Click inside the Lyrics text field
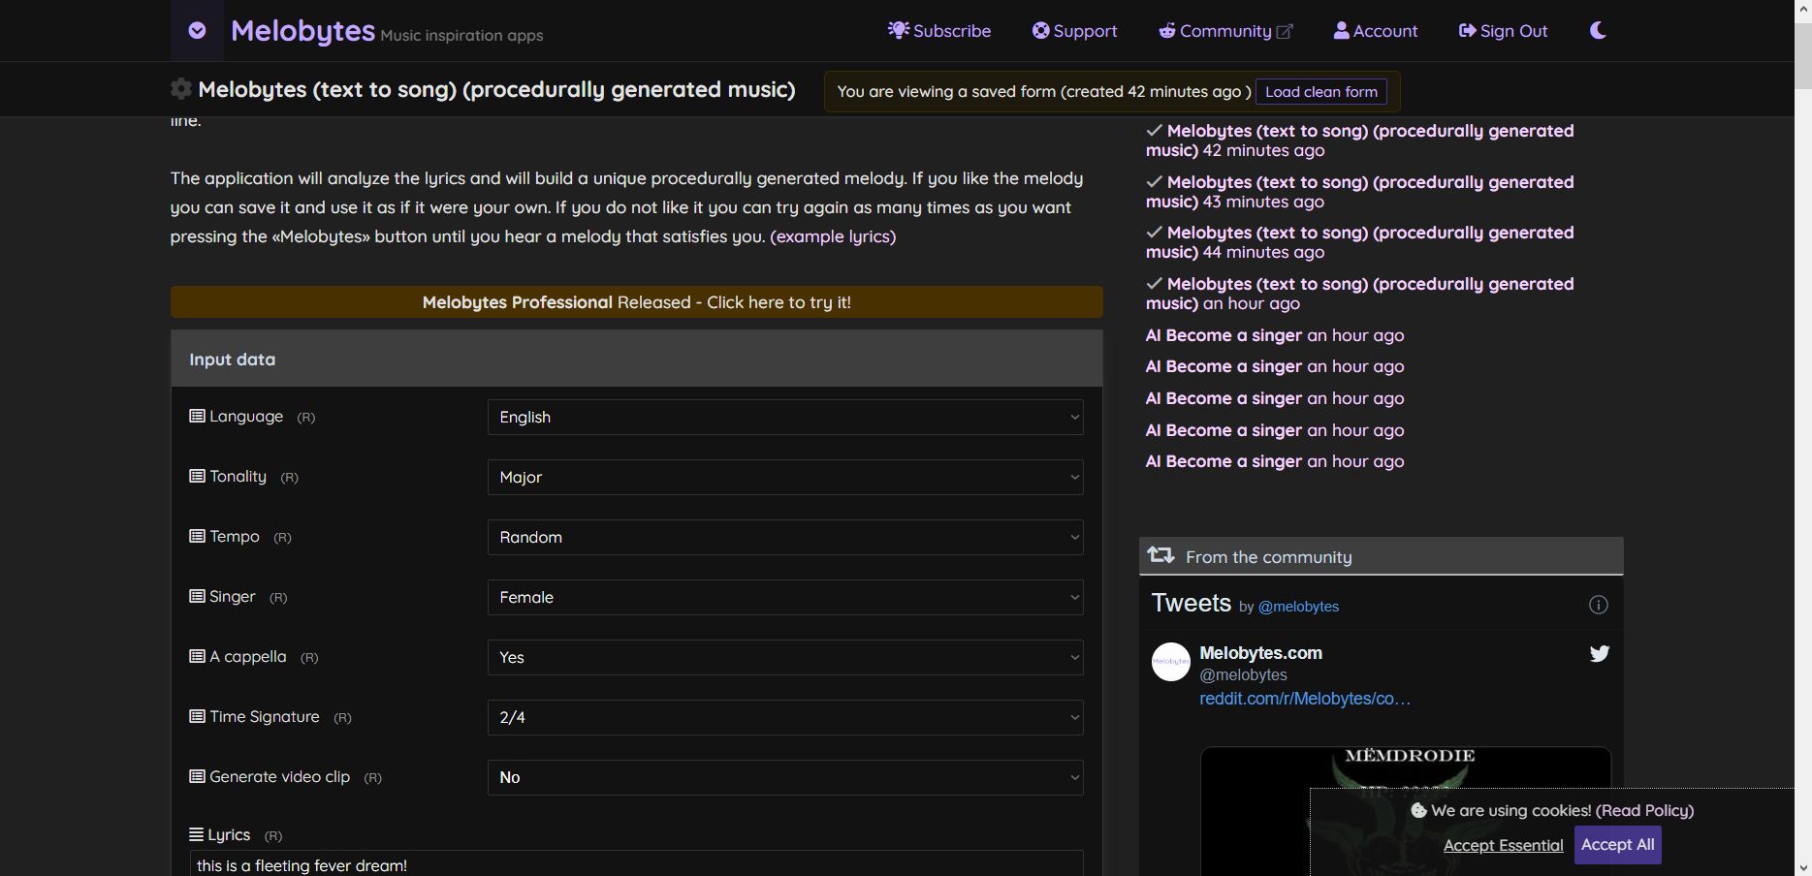1812x876 pixels. [x=636, y=865]
